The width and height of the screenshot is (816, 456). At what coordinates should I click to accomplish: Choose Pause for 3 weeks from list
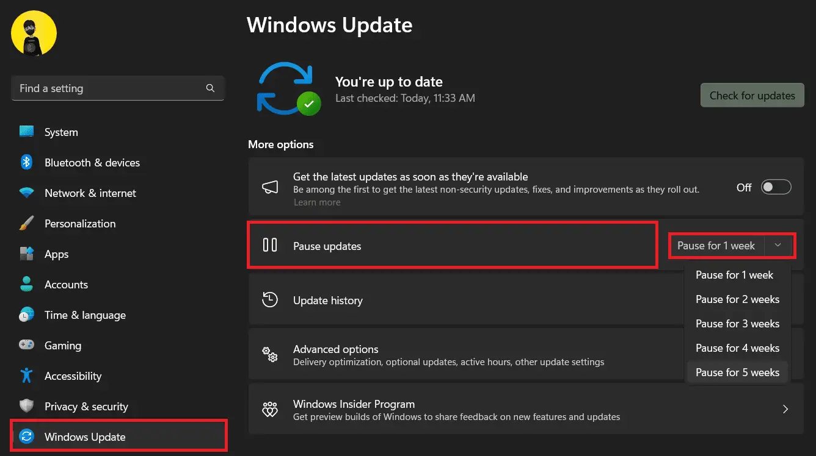[x=737, y=324]
